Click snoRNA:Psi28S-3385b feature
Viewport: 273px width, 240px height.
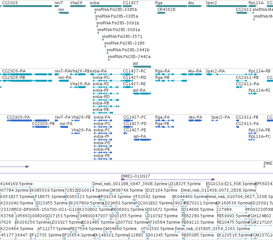point(95,13)
